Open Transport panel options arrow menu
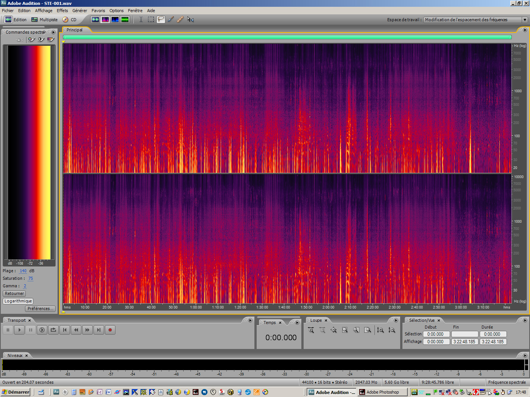 coord(250,320)
